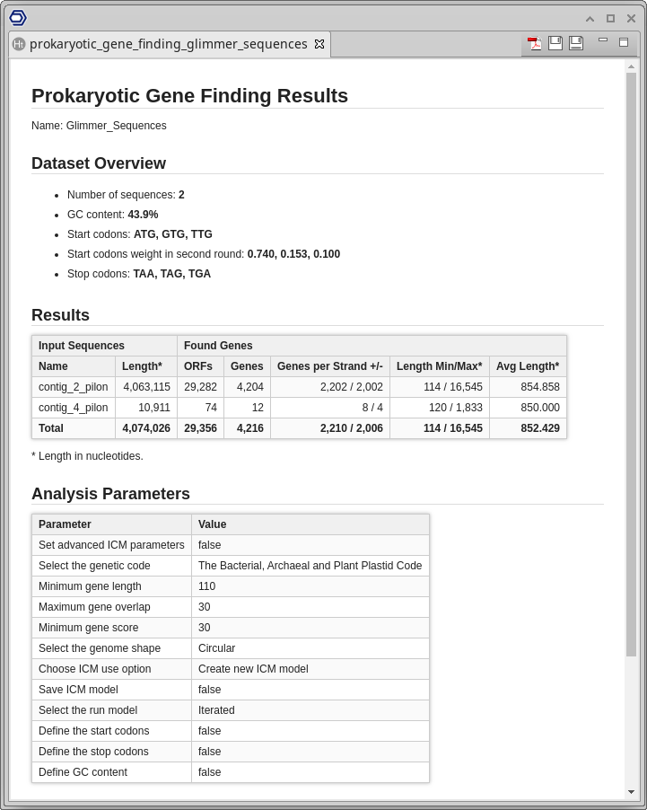Maximize the application window
The height and width of the screenshot is (810, 647).
pyautogui.click(x=610, y=18)
